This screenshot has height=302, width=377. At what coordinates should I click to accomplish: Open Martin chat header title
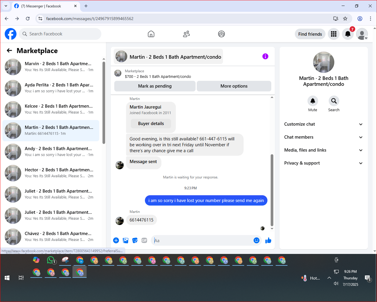coord(168,57)
